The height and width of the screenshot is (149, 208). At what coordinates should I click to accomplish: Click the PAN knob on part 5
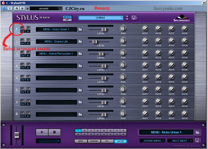(x=123, y=77)
